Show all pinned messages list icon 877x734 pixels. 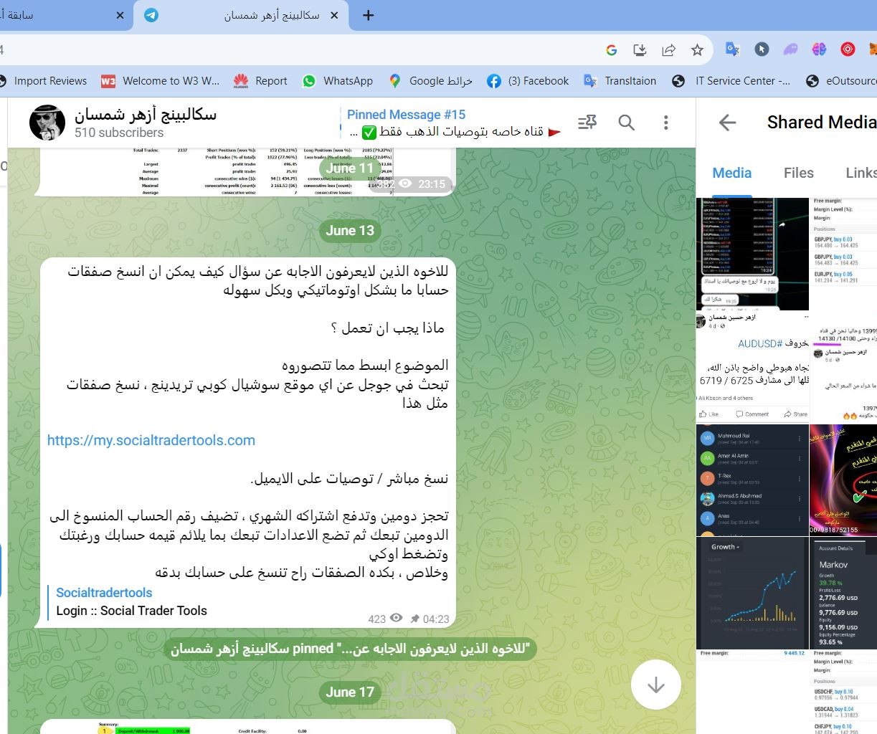coord(587,123)
